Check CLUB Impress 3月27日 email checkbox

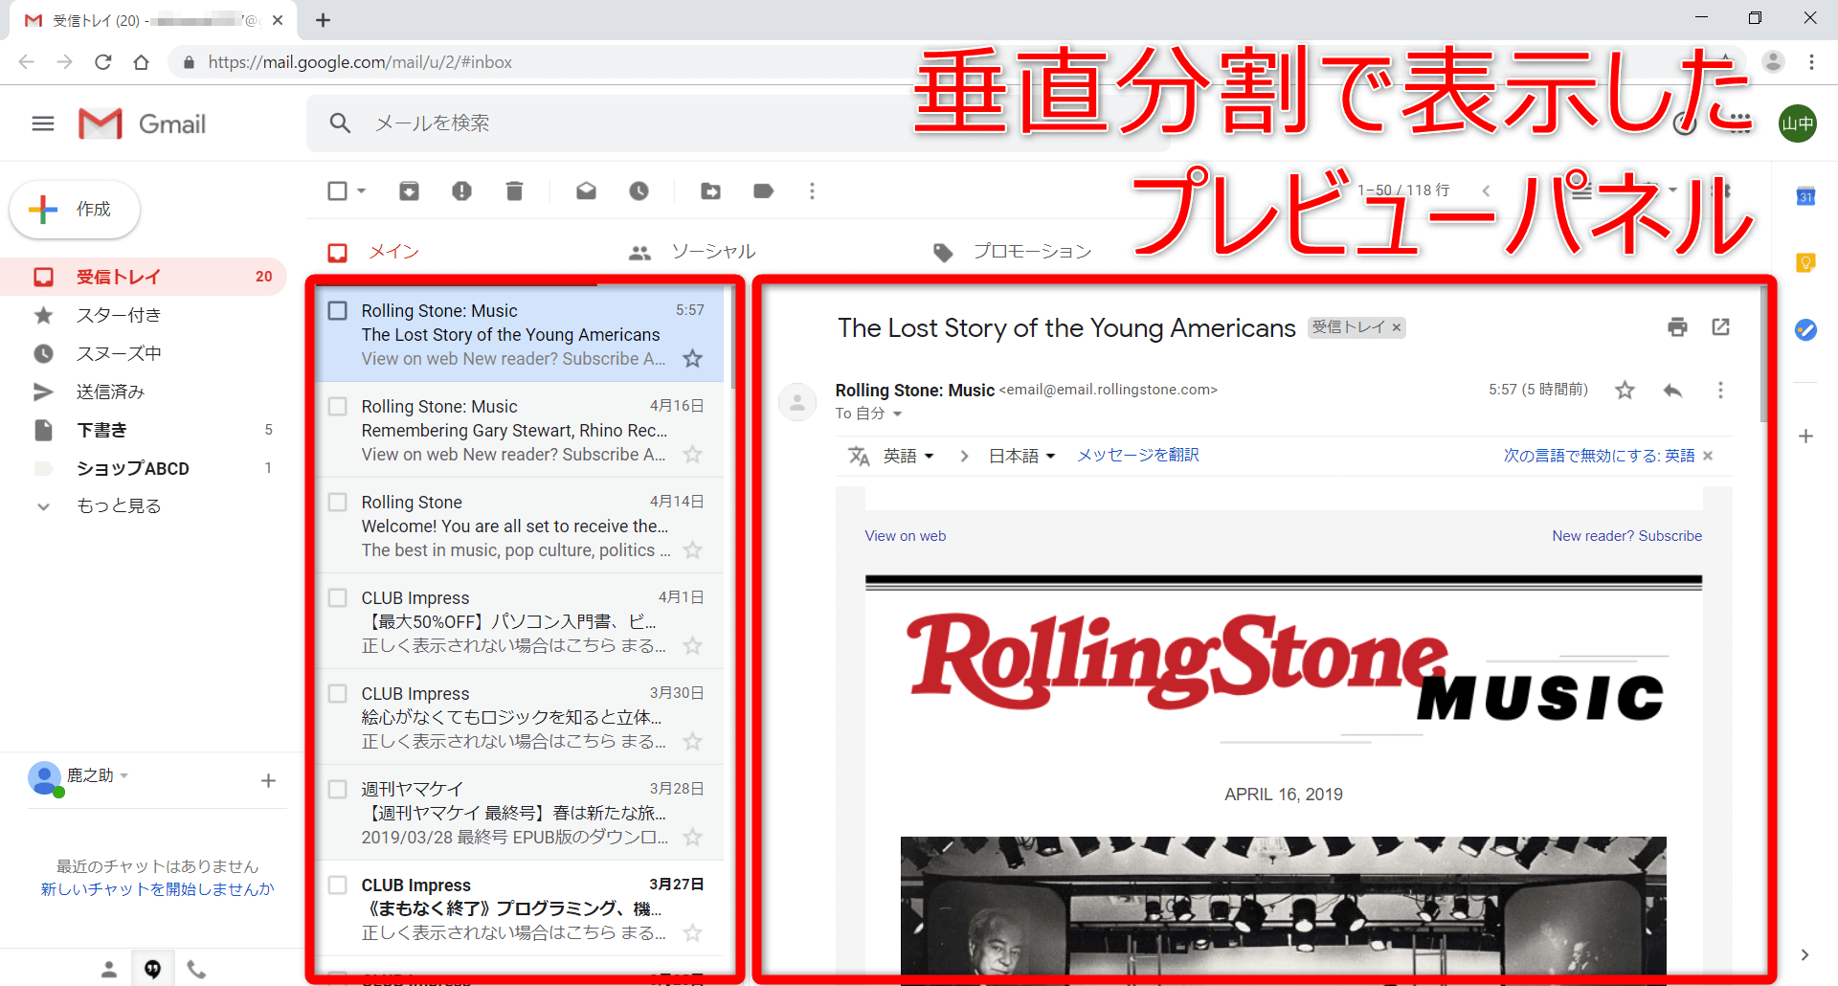[337, 885]
